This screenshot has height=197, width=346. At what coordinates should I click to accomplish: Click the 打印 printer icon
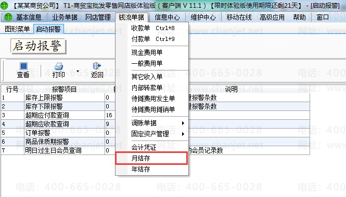coord(58,66)
